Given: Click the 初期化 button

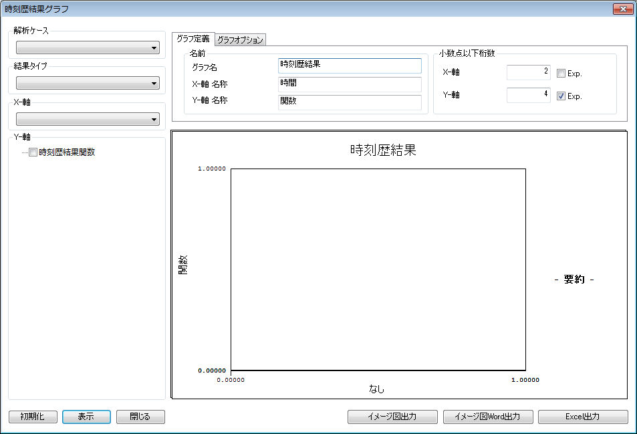Looking at the screenshot, I should 33,417.
